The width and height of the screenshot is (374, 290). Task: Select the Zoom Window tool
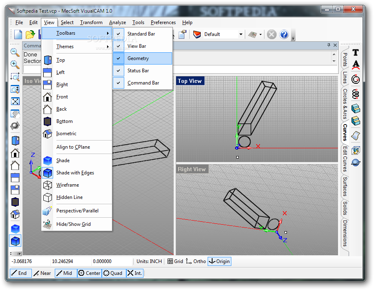tap(15, 77)
